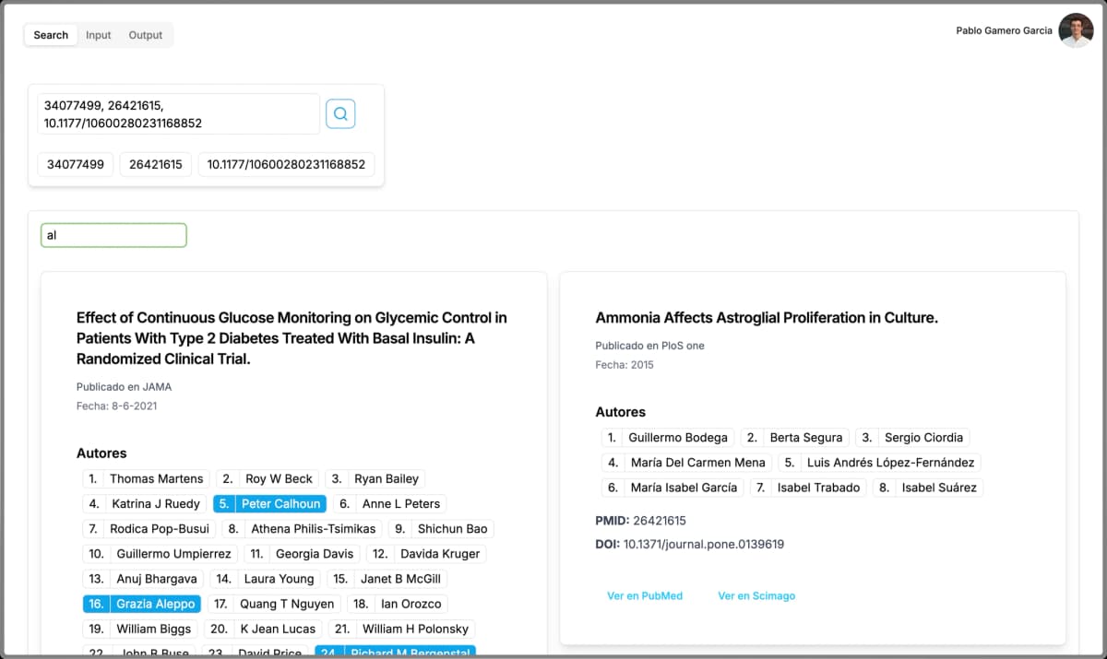This screenshot has height=659, width=1107.
Task: Click the Pablo Gamero Garcia username
Action: (1004, 30)
